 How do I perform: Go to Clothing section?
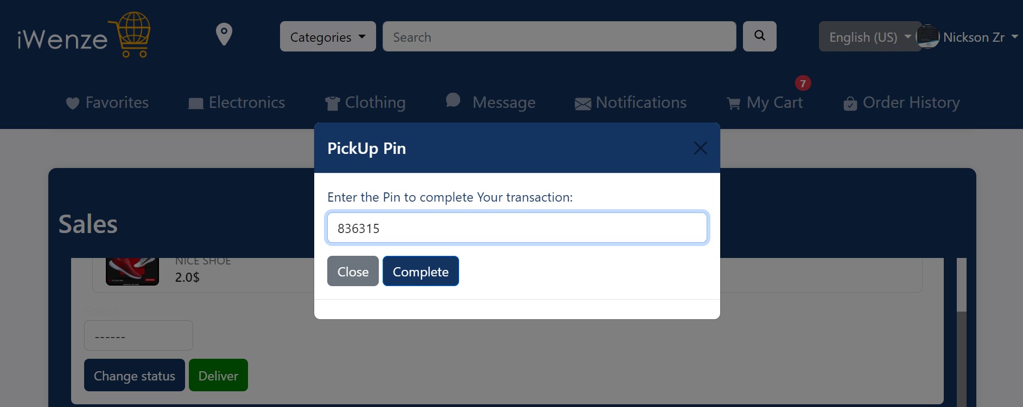coord(365,102)
